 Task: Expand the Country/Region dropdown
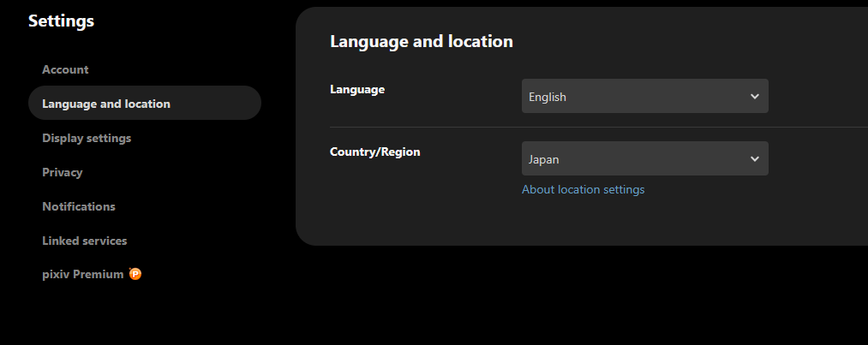(644, 159)
